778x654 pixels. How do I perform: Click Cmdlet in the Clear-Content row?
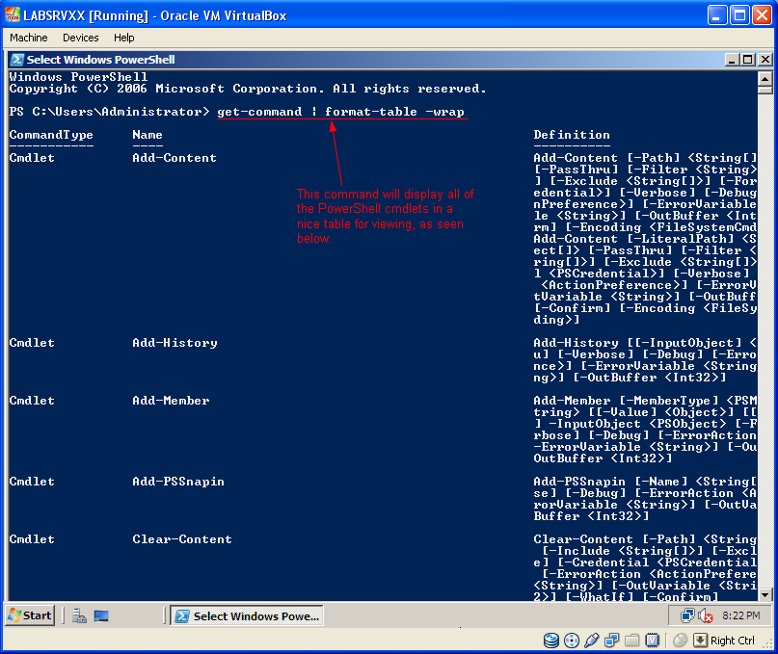click(32, 539)
